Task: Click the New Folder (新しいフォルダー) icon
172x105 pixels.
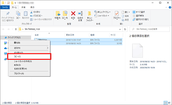Action: point(89,14)
